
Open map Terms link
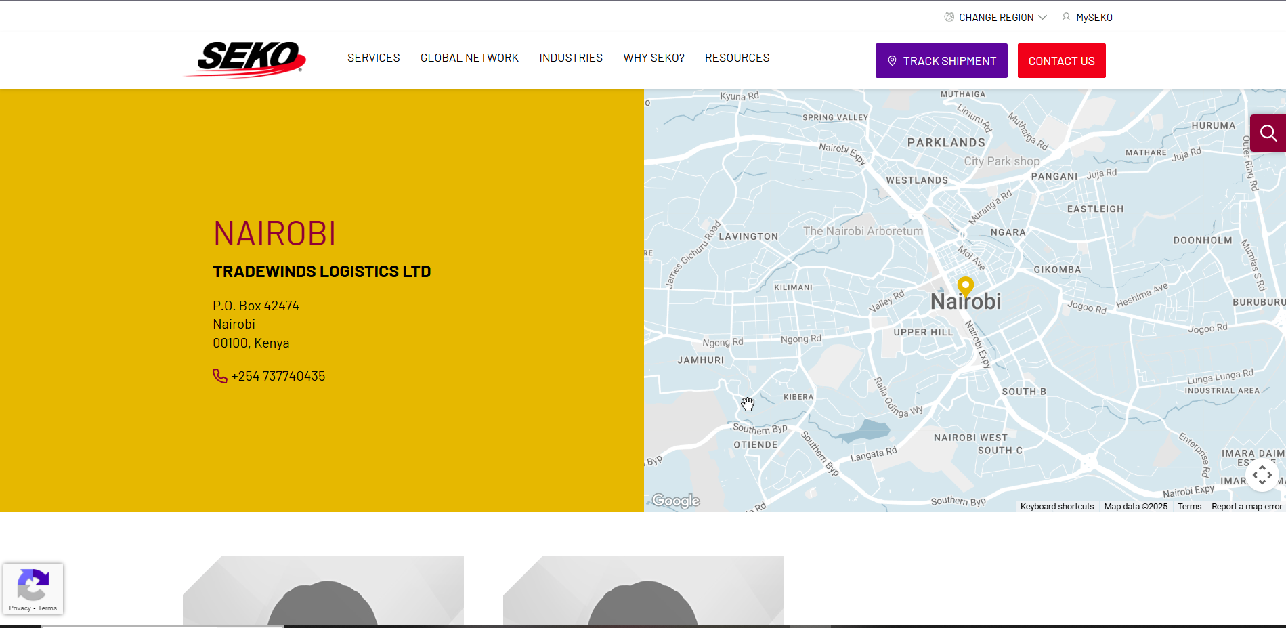(x=1189, y=507)
